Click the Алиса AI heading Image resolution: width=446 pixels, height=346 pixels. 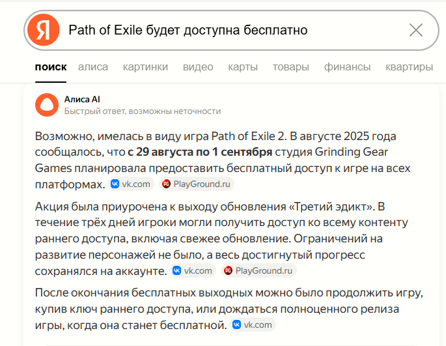point(82,99)
